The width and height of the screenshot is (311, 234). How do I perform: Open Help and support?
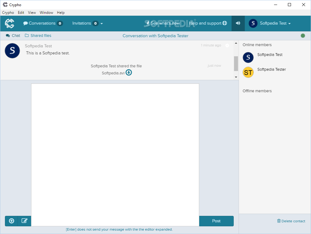[208, 23]
